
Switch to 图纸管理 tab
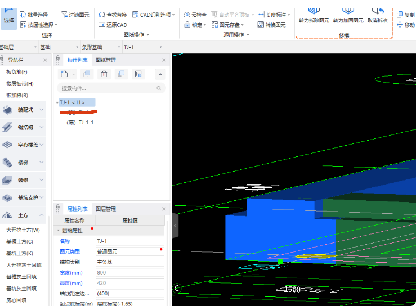tap(106, 60)
